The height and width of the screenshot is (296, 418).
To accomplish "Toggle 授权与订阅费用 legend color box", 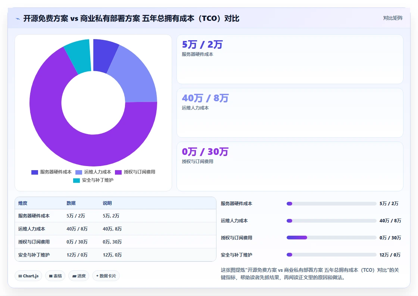I will pos(118,172).
